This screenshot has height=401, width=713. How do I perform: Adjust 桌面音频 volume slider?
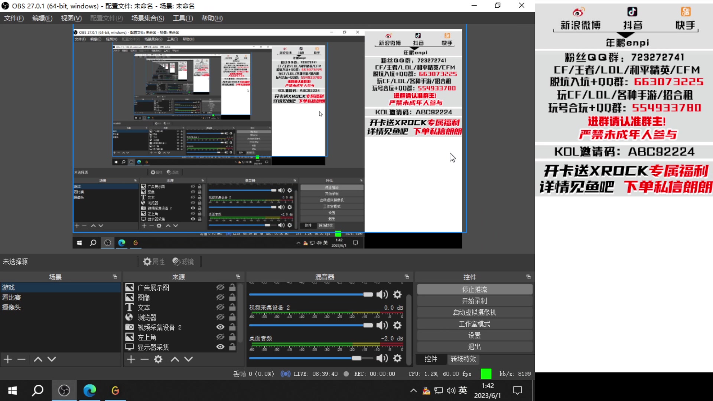point(311,358)
